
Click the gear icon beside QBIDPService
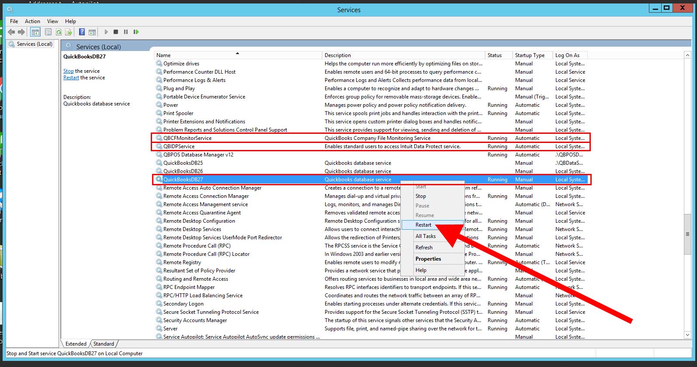pyautogui.click(x=159, y=146)
